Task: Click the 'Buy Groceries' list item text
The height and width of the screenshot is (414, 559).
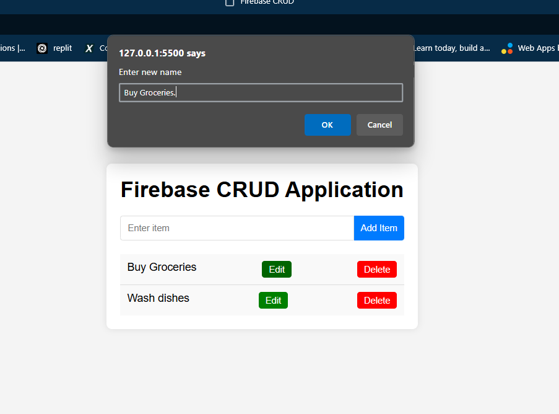Action: (x=162, y=267)
